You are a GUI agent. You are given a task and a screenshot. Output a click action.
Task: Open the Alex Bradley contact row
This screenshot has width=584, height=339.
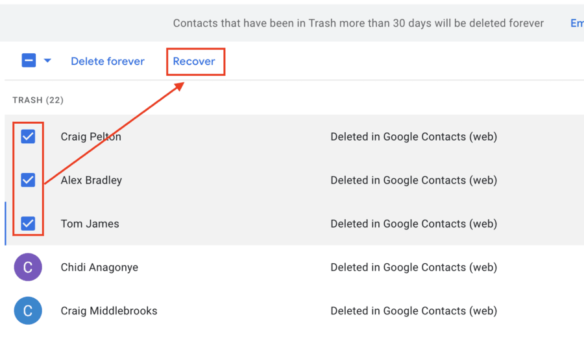coord(91,180)
